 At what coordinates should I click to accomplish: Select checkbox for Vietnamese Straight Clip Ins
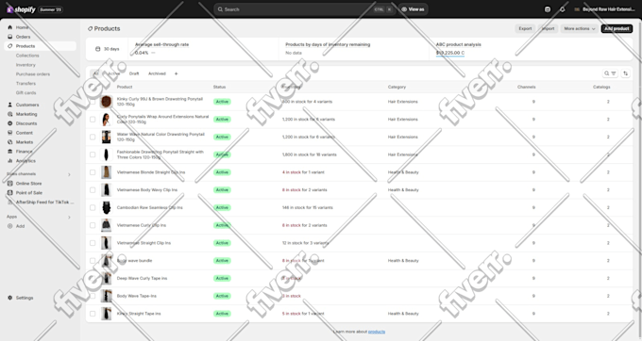tap(93, 243)
